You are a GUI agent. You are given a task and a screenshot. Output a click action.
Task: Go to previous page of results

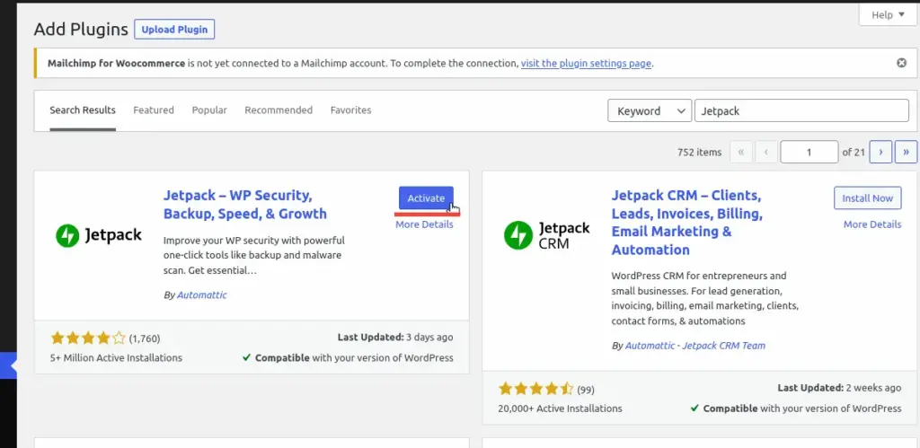pyautogui.click(x=765, y=152)
